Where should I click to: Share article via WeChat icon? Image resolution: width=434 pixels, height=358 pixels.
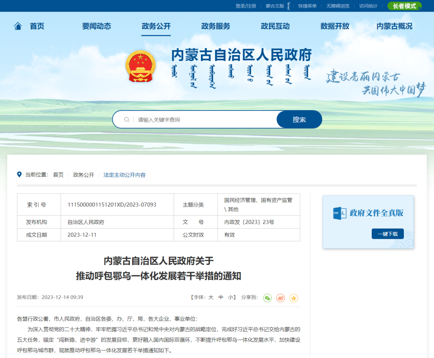tap(268, 298)
